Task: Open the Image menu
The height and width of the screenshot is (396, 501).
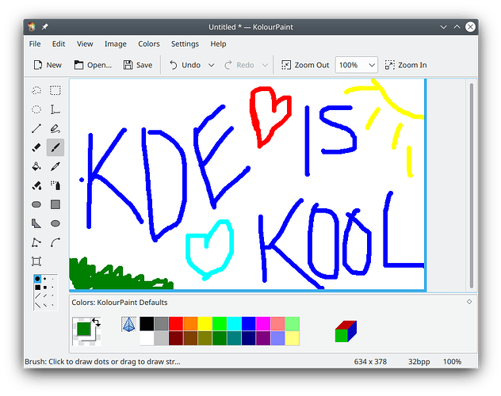Action: (115, 44)
